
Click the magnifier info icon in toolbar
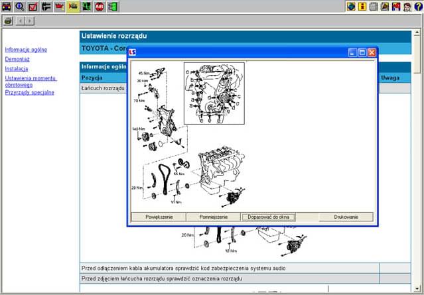point(19,7)
